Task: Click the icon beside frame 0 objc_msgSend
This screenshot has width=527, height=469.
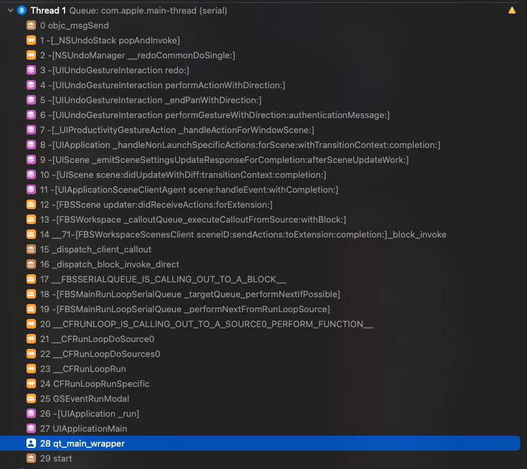Action: point(31,25)
